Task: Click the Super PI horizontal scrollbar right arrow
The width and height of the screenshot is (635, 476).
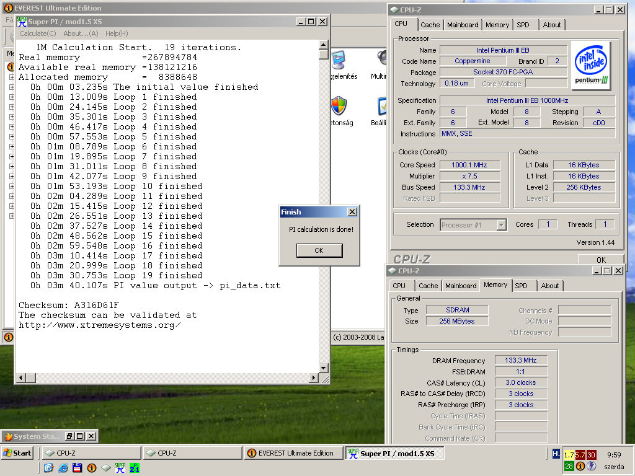Action: (x=313, y=377)
